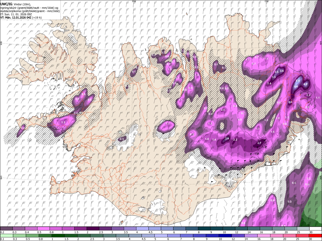Image resolution: width=322 pixels, height=241 pixels.
Task: Pick the dark green 1–1.5 rain legend swatch
Action: coord(58,235)
